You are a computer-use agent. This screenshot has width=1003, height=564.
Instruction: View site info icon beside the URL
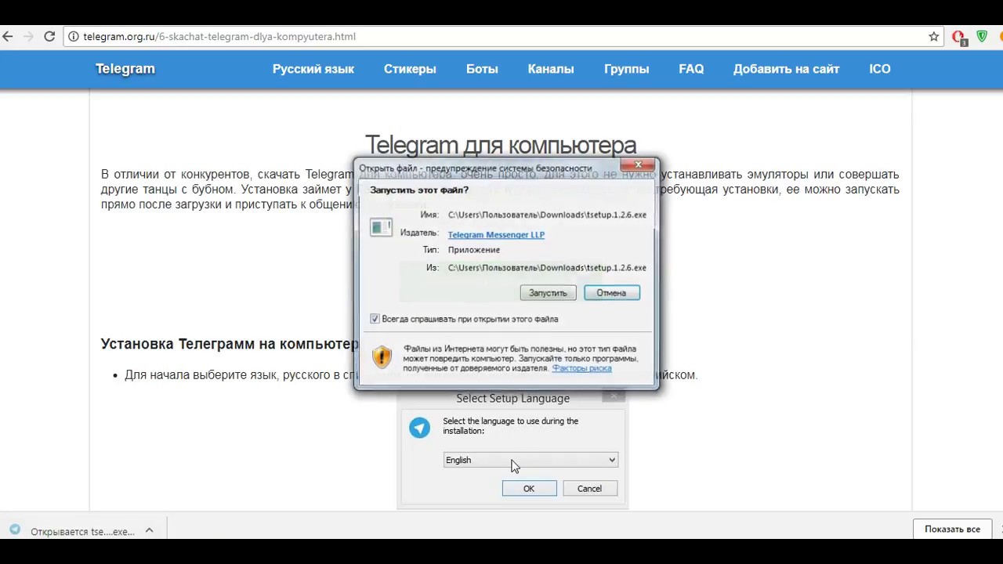[73, 36]
